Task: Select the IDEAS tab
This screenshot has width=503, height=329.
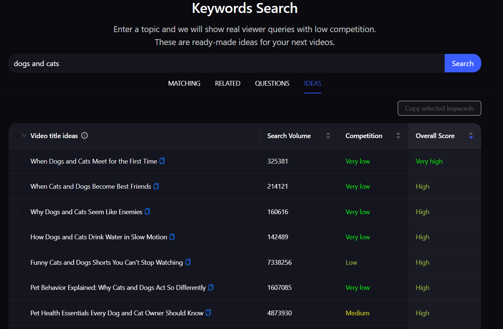Action: pyautogui.click(x=313, y=83)
